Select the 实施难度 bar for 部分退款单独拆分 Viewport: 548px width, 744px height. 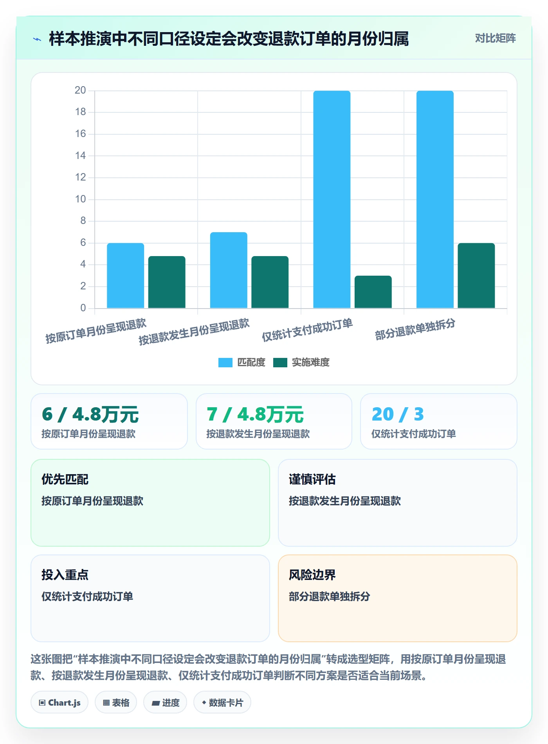tap(476, 276)
